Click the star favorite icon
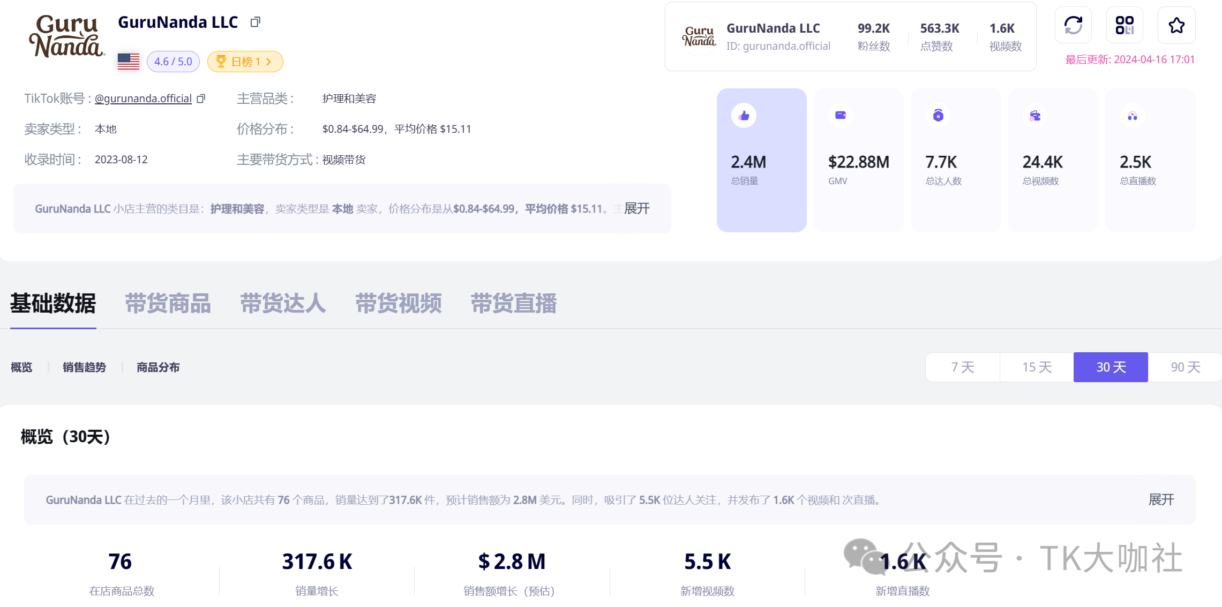 click(x=1176, y=25)
